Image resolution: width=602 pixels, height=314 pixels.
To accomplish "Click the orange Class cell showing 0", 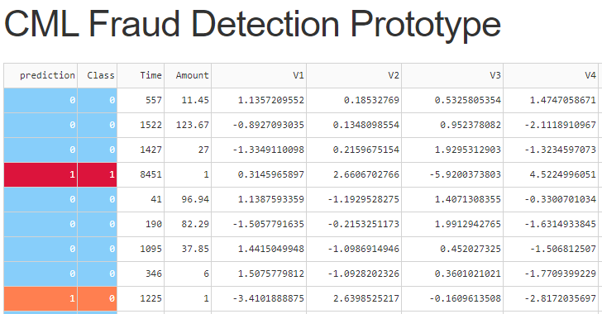I will [x=98, y=298].
